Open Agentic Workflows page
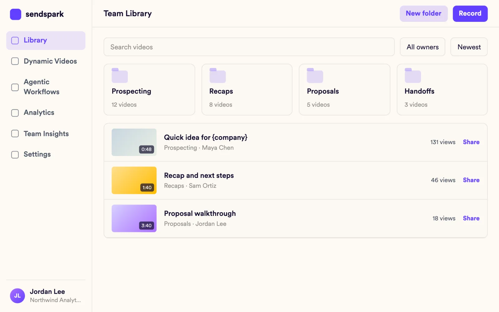This screenshot has width=499, height=312. click(x=41, y=87)
